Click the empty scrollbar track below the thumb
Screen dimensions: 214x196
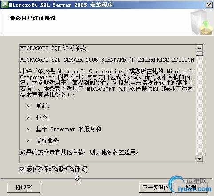[200, 105]
